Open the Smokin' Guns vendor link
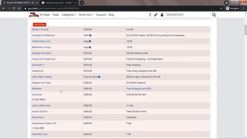Screen dimensions: 247x139 point(39,29)
